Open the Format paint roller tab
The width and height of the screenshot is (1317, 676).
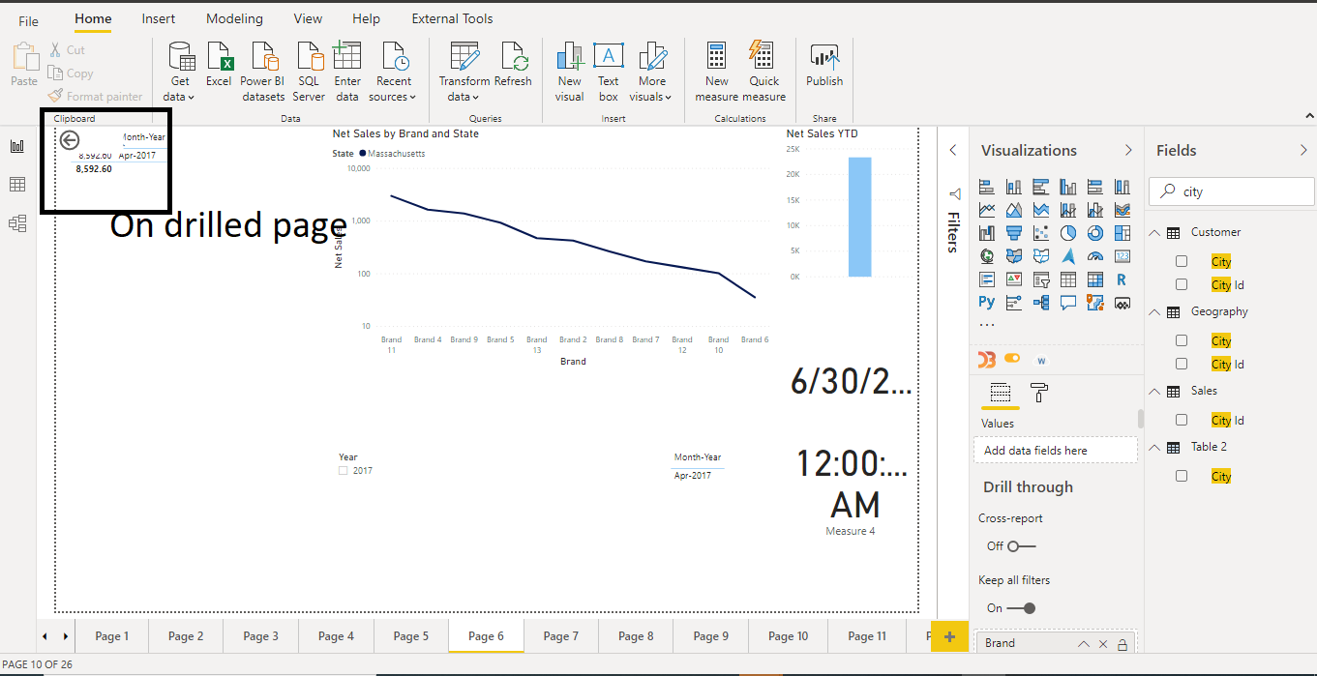[x=1039, y=393]
